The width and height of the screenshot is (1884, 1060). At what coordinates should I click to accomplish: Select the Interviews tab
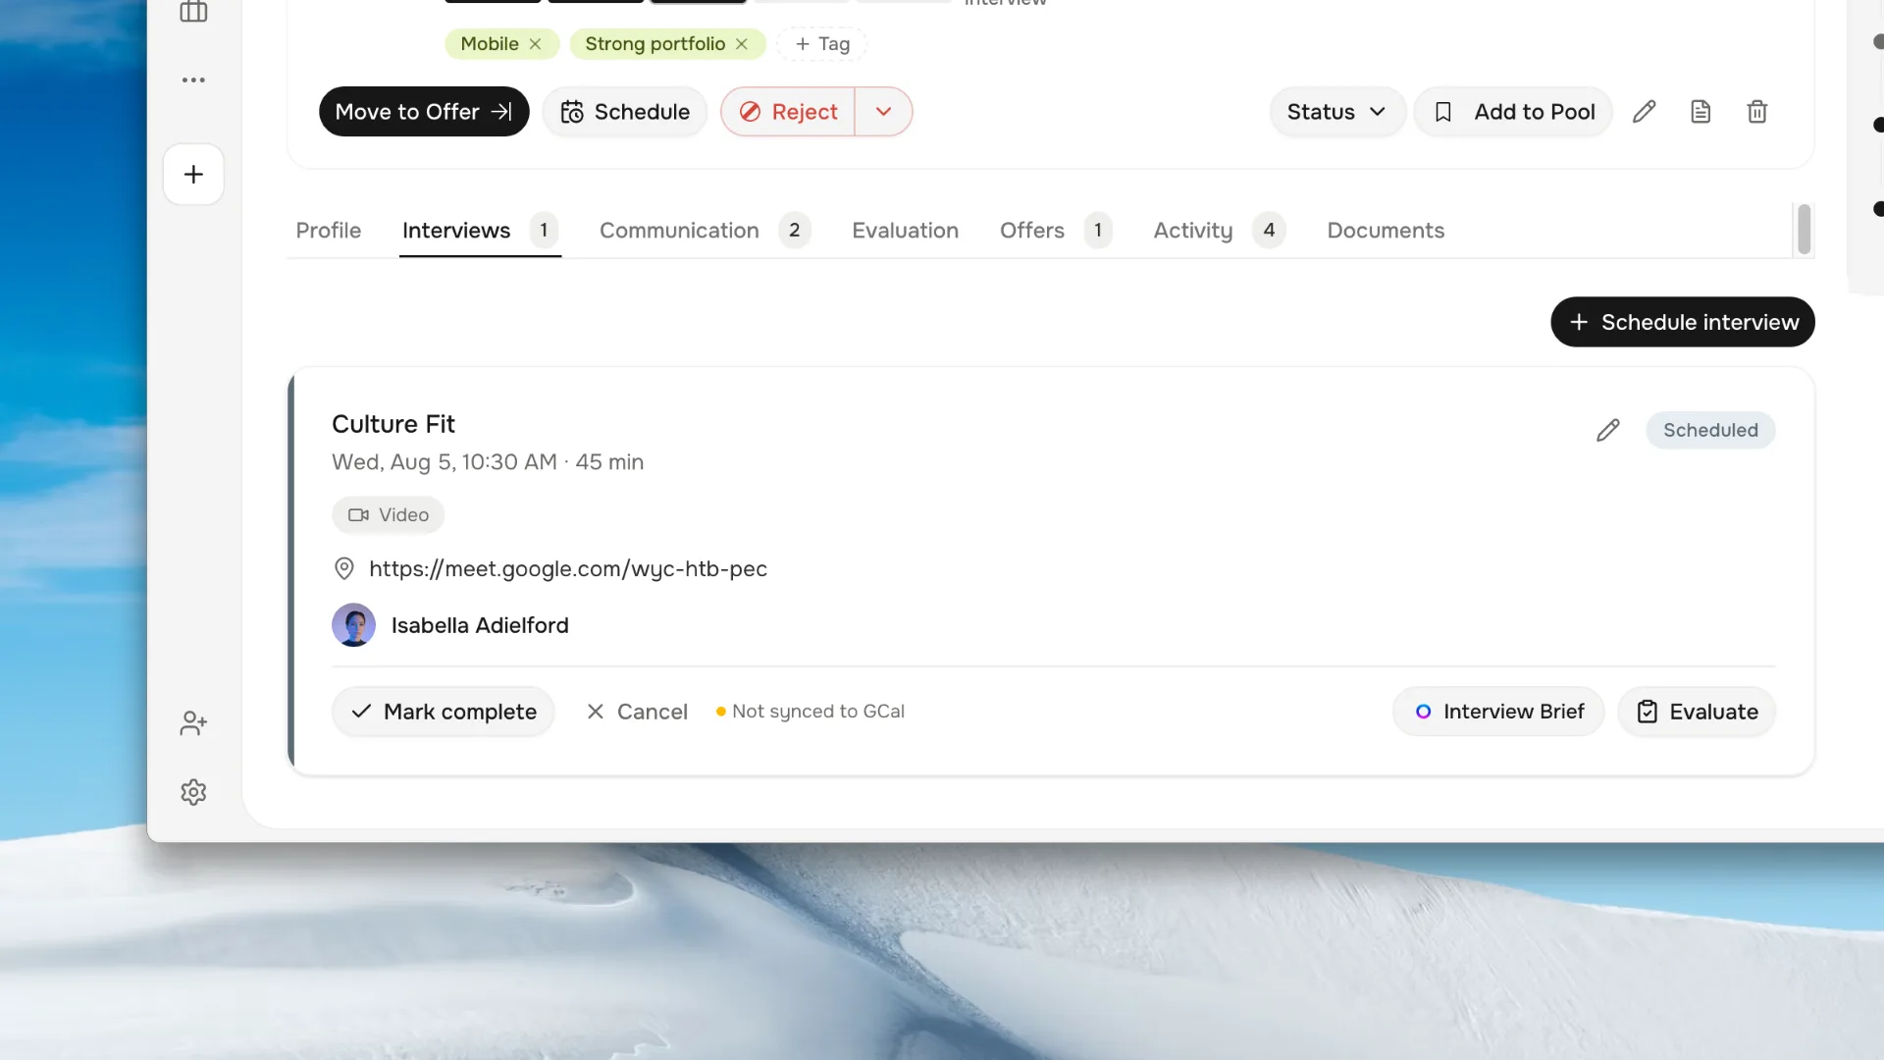(480, 231)
